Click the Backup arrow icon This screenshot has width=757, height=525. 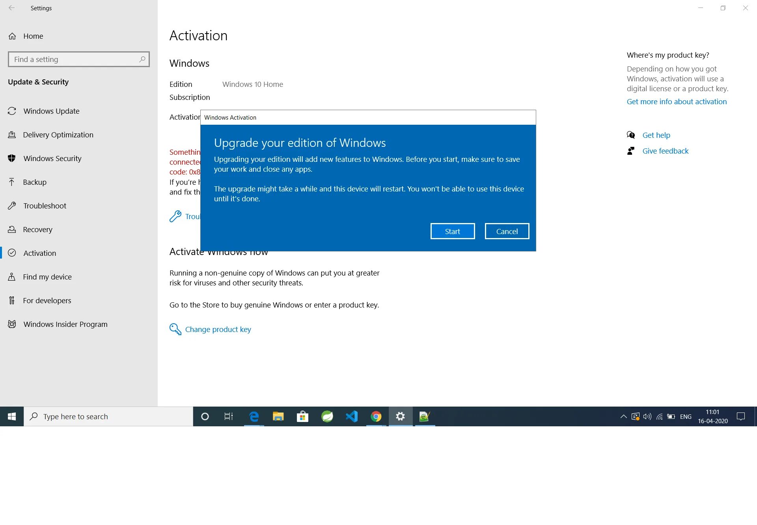point(12,182)
